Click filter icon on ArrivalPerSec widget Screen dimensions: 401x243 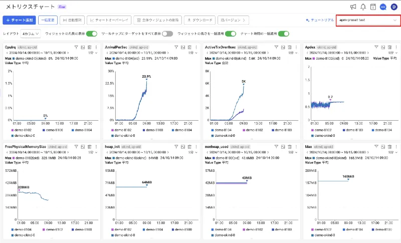click(176, 47)
